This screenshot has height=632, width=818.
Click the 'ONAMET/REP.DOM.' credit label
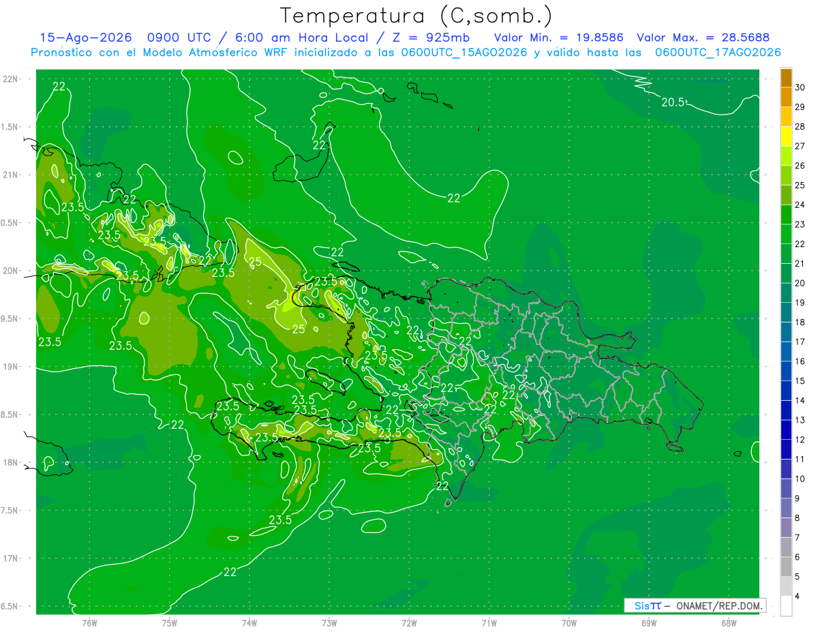719,605
